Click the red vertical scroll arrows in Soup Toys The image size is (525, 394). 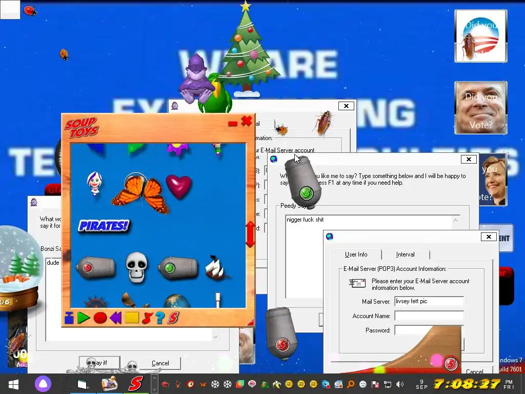(250, 234)
